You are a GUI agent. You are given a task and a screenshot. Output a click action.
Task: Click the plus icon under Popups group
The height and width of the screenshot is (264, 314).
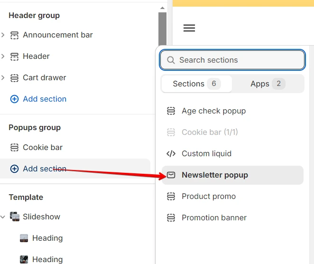pos(14,169)
